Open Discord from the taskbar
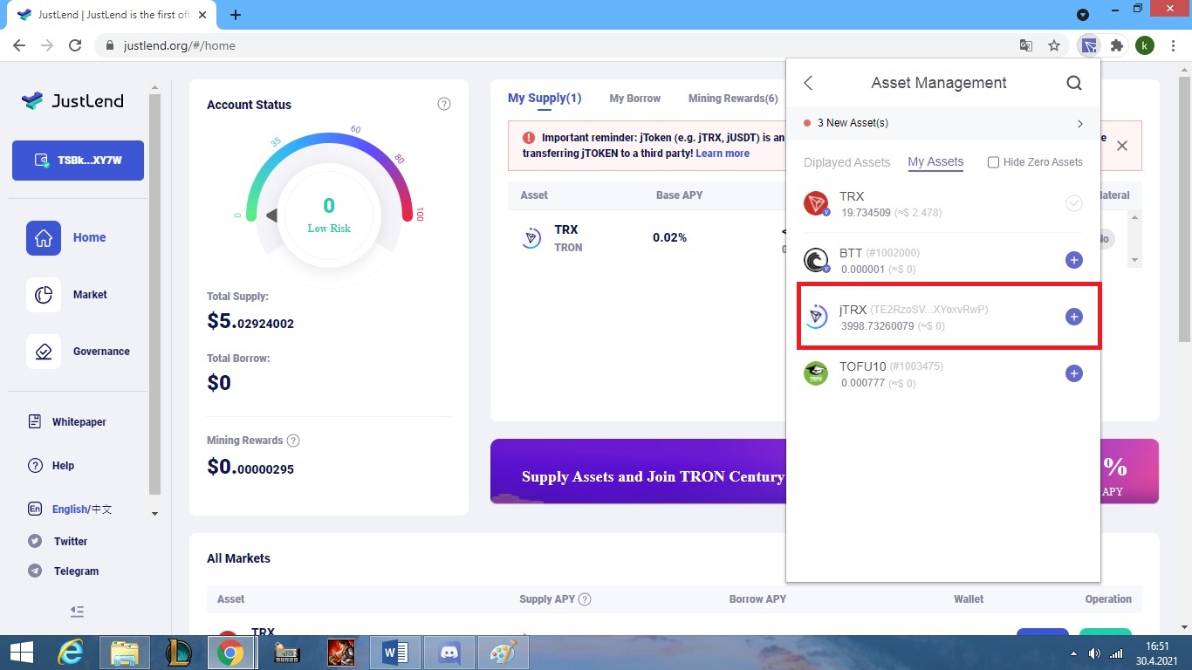This screenshot has height=670, width=1192. click(x=449, y=653)
